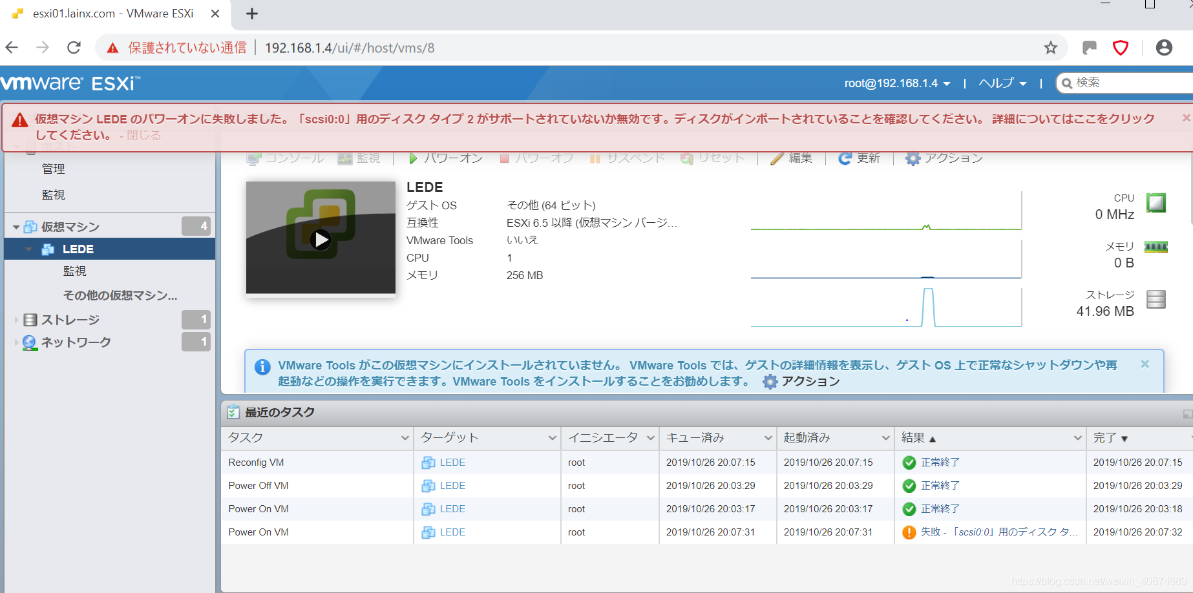The height and width of the screenshot is (593, 1193).
Task: Open アクション toolbar menu
Action: coord(944,158)
